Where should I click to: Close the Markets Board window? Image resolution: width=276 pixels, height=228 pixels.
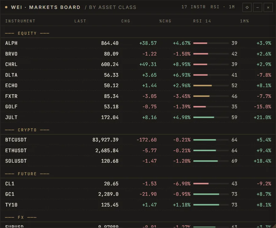(268, 7)
